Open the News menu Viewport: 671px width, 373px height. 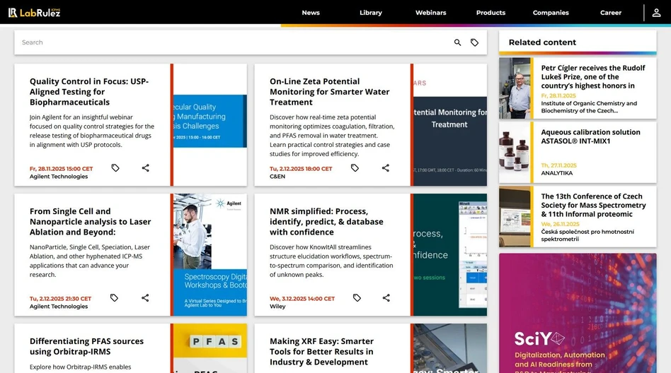tap(311, 13)
